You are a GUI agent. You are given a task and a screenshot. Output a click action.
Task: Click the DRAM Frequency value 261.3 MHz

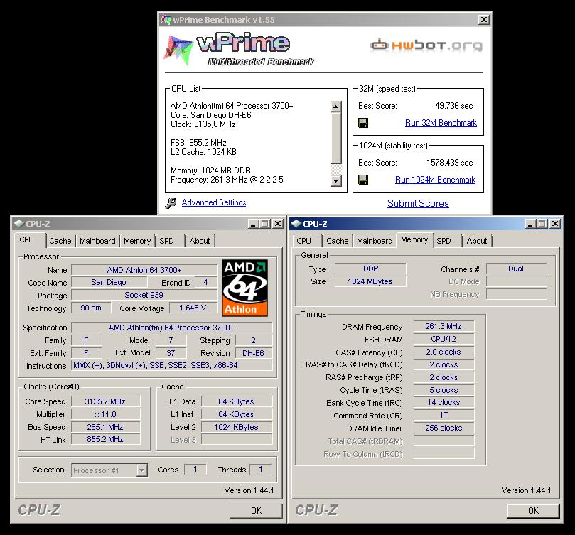(x=444, y=326)
